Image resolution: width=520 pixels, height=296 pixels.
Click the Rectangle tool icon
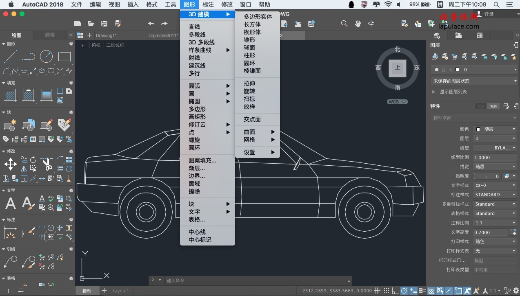64,57
